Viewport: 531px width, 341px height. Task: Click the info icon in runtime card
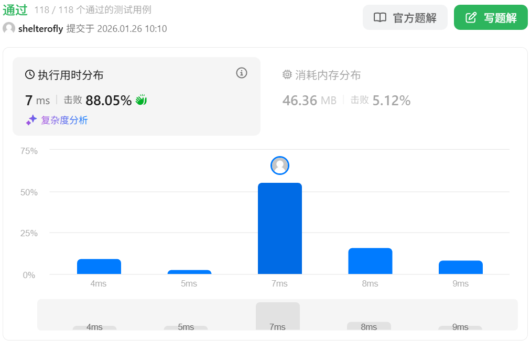[x=242, y=73]
